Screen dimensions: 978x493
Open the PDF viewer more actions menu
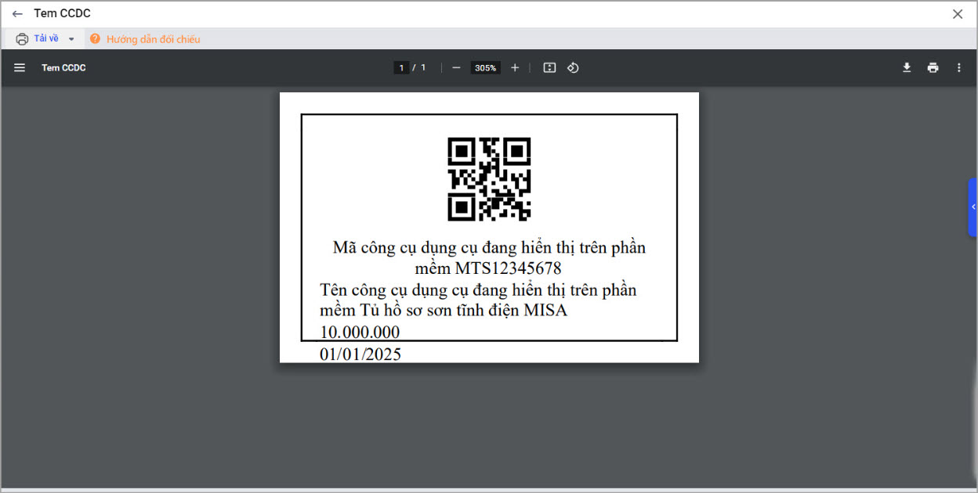[958, 68]
